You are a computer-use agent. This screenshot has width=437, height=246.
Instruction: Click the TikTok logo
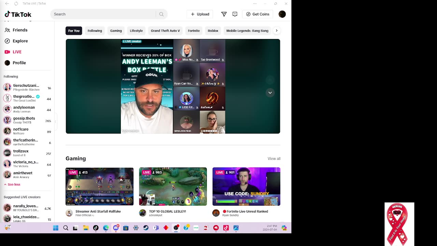pos(18,14)
